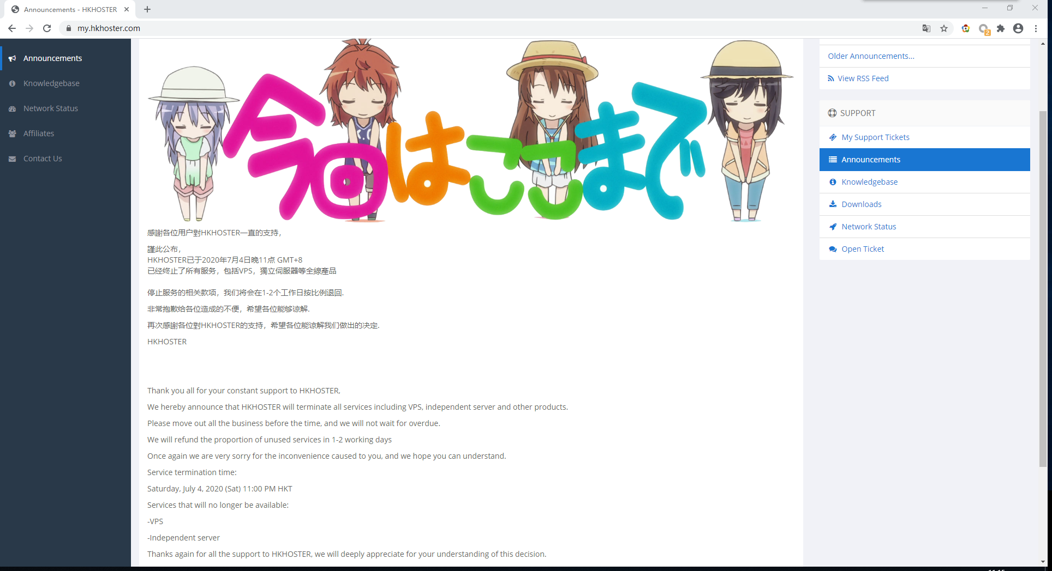Open My Support Tickets link
The width and height of the screenshot is (1052, 571).
click(x=925, y=137)
